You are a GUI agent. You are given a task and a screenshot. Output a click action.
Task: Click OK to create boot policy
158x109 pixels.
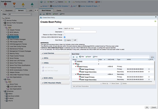coord(147,107)
